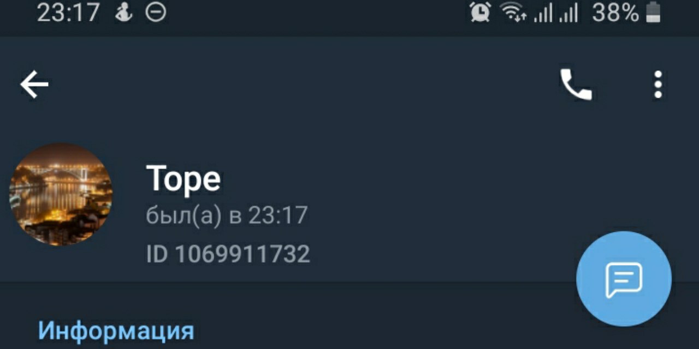The image size is (699, 349).
Task: Tap the do-not-disturb circle status icon
Action: tap(156, 13)
